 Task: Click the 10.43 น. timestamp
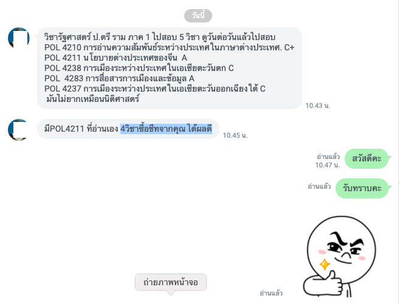(318, 106)
